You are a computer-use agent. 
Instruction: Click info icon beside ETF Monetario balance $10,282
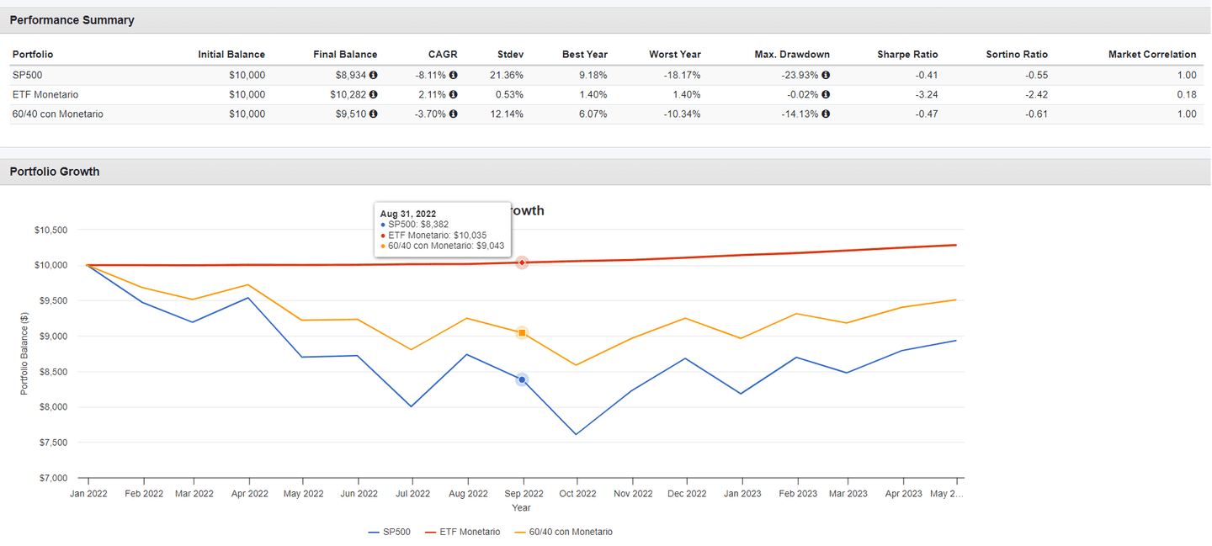tap(373, 94)
